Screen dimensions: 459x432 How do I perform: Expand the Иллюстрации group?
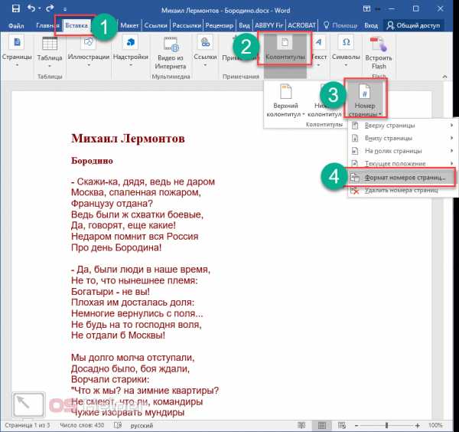[x=89, y=51]
